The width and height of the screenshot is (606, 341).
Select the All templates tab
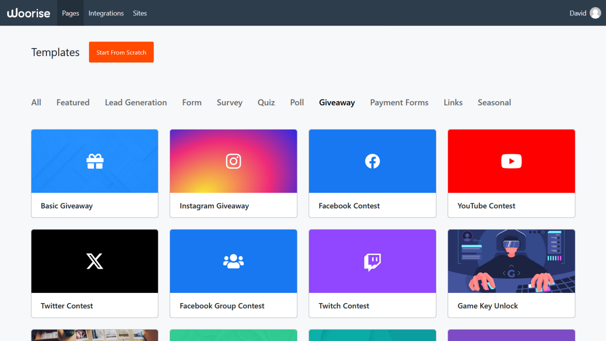click(36, 103)
